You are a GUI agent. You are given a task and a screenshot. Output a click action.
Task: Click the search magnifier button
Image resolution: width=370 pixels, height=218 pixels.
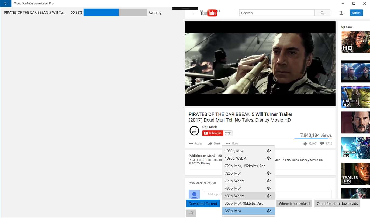[x=322, y=13]
